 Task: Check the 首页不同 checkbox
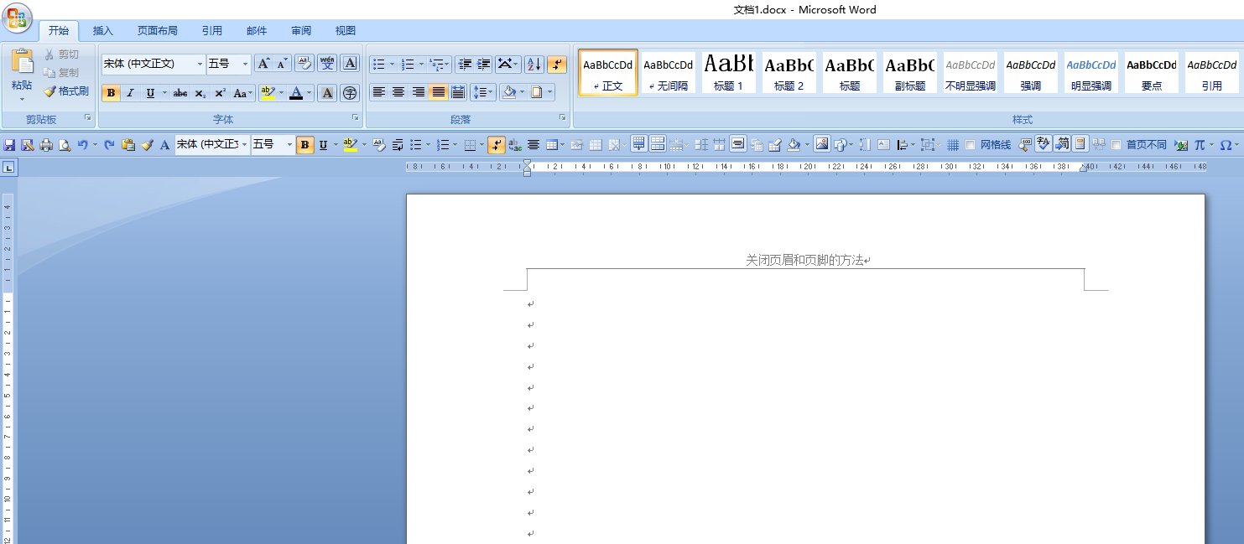(x=1116, y=145)
